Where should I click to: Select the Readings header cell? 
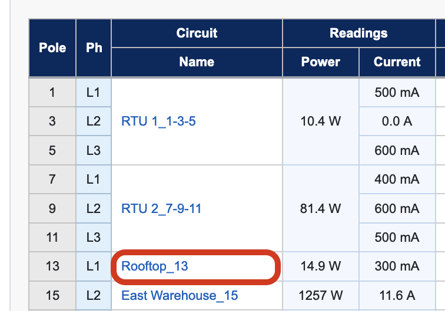tap(358, 33)
